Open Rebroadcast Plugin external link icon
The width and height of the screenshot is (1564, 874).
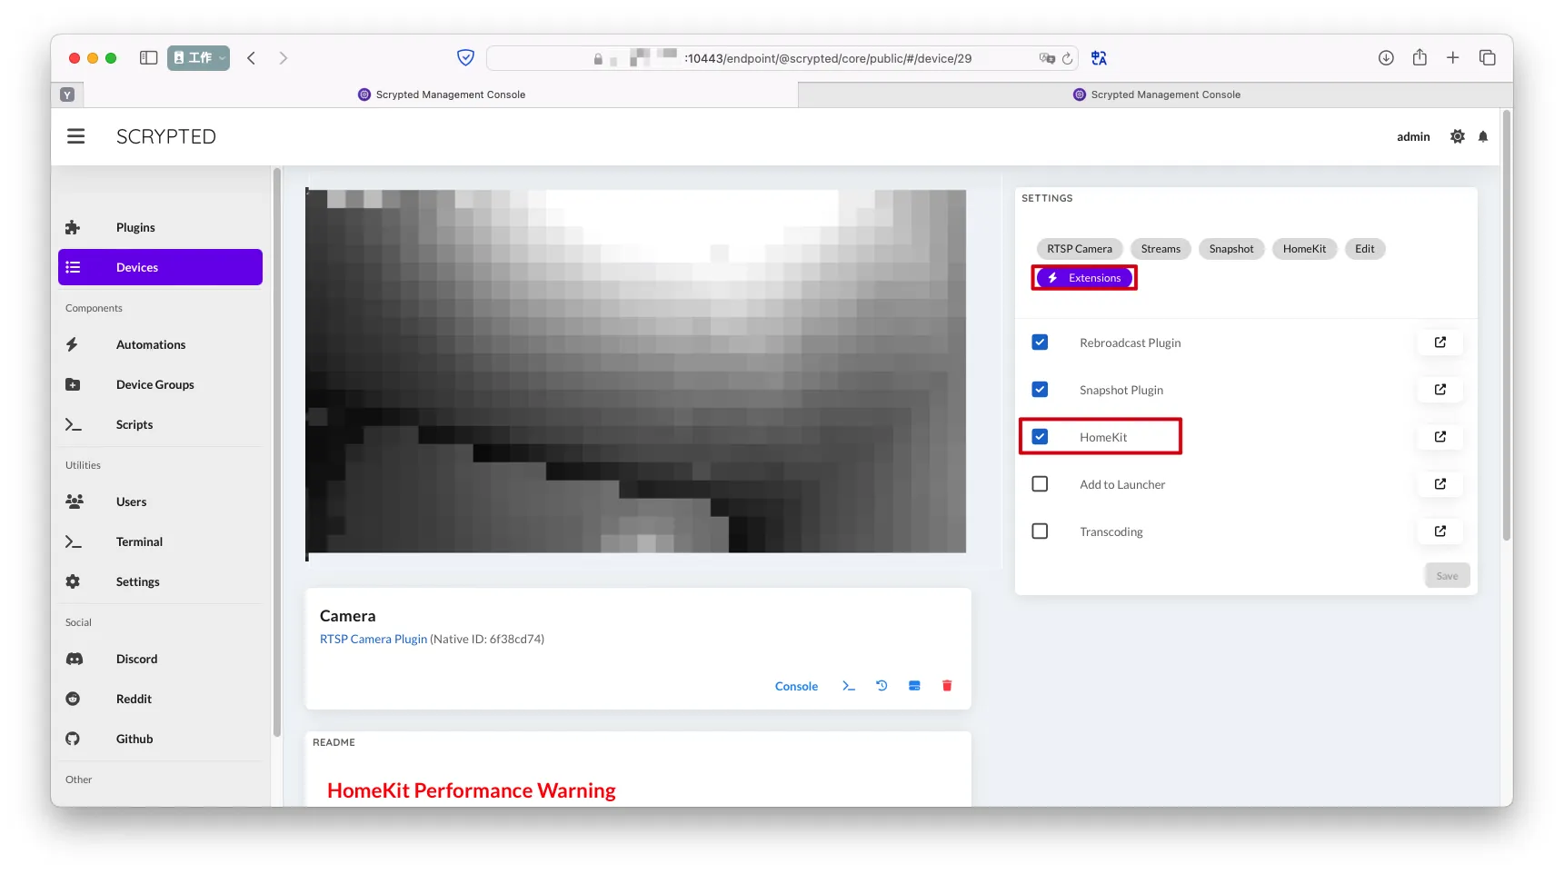tap(1440, 343)
